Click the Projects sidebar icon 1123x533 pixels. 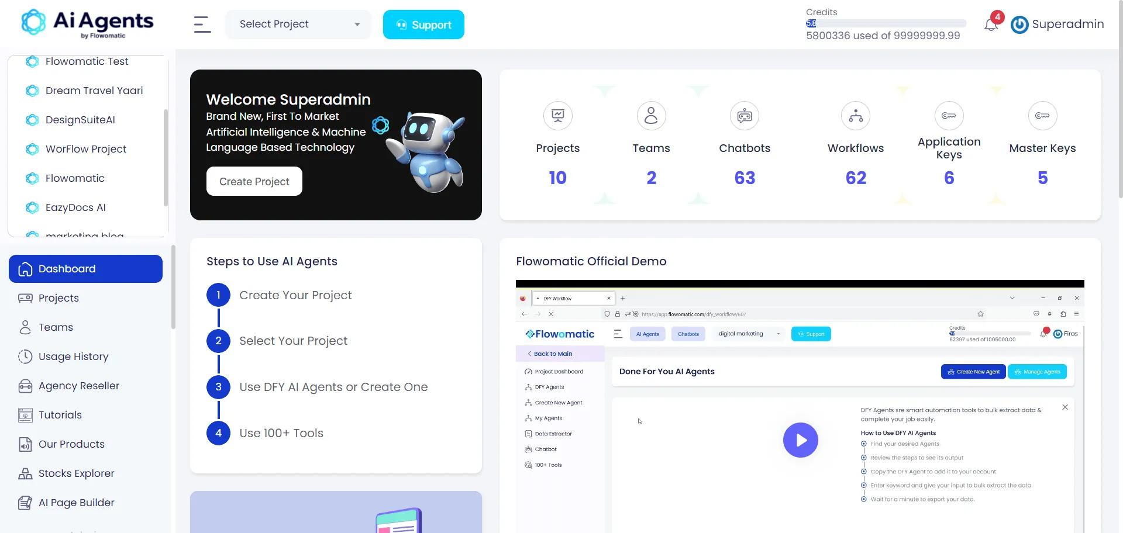[x=25, y=298]
